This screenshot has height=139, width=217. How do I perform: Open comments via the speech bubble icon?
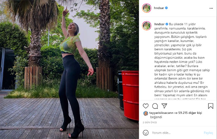point(155,106)
